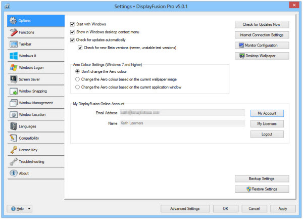Choose Aero colour based on wallpaper image
This screenshot has height=219, width=303.
click(77, 79)
